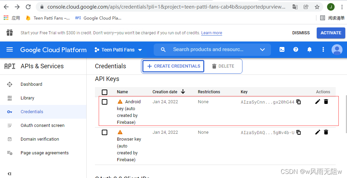The height and width of the screenshot is (178, 347).
Task: Open Cloud Shell terminal icon
Action: point(282,50)
